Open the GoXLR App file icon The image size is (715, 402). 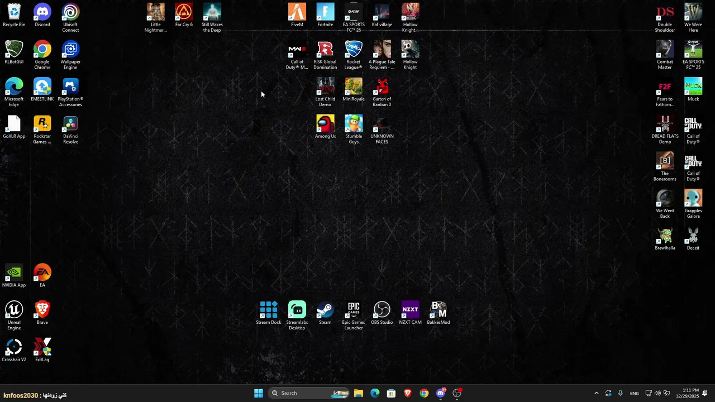coord(14,127)
